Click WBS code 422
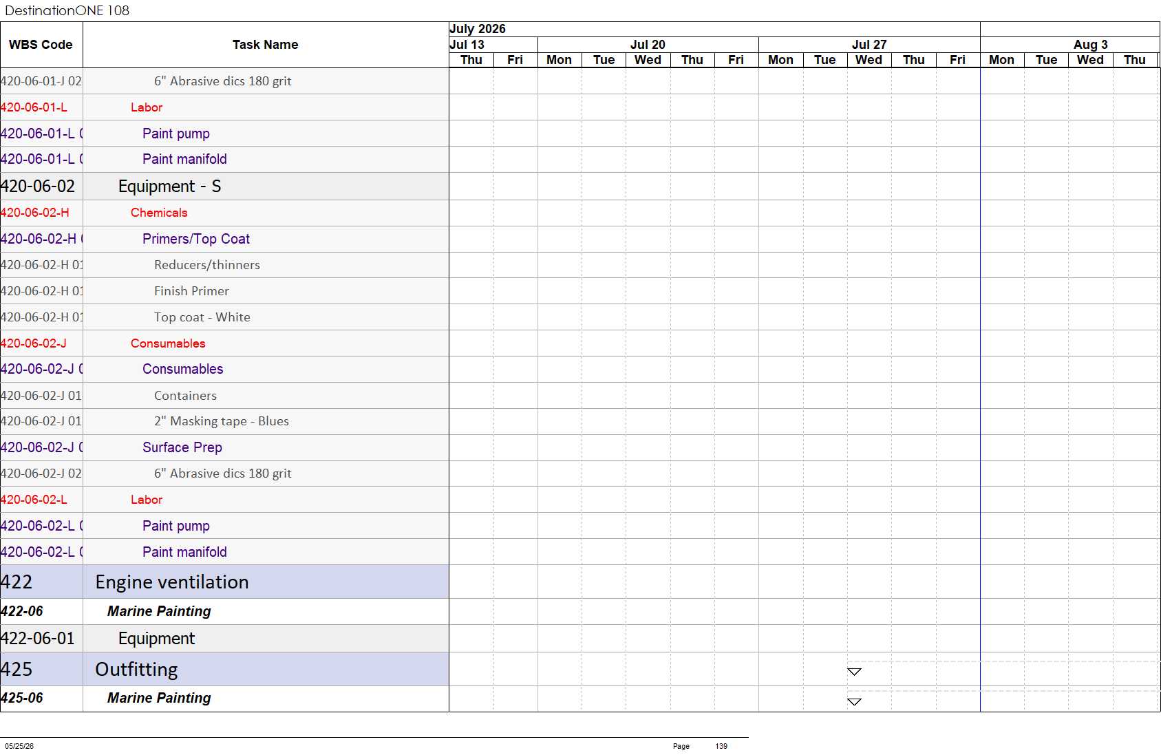The height and width of the screenshot is (755, 1161). click(x=17, y=582)
